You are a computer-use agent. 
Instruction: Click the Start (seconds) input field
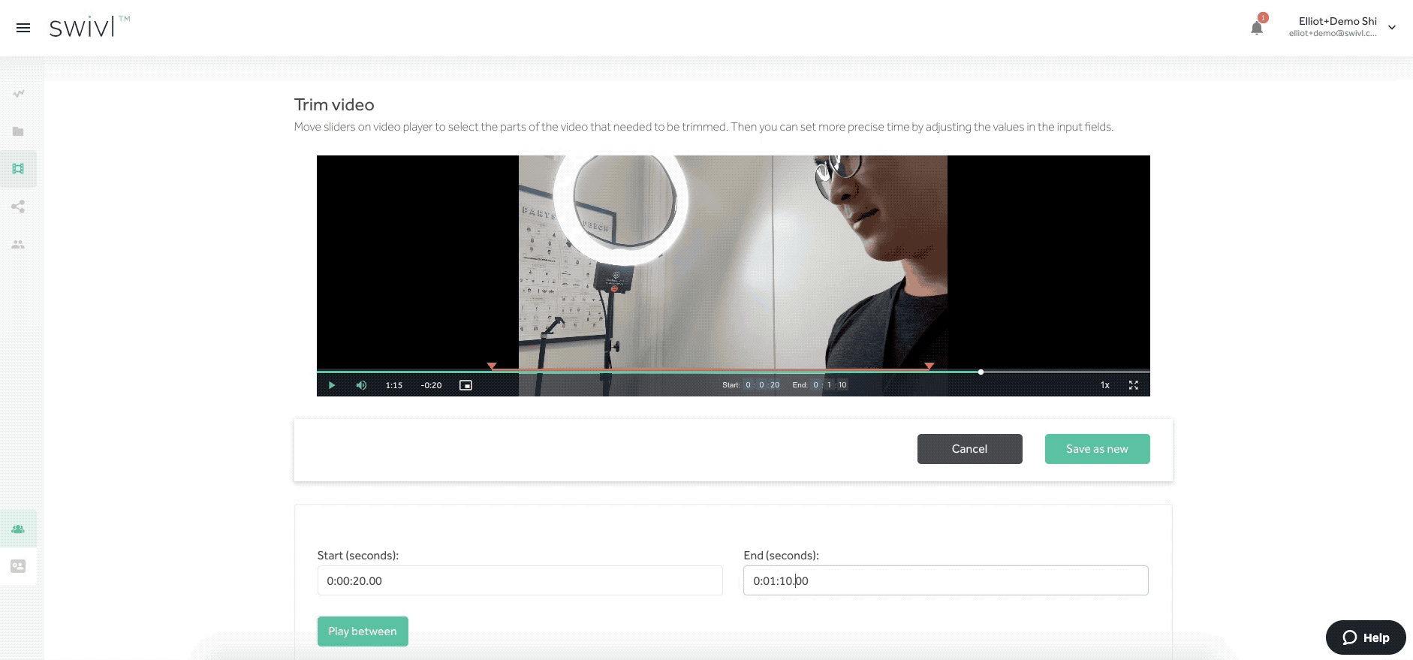point(520,580)
